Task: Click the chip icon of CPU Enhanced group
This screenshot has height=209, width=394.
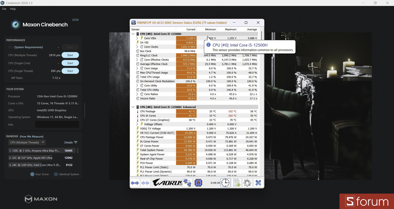Action: 138,107
